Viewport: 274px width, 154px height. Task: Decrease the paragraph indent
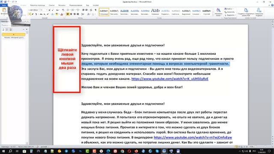(83, 10)
